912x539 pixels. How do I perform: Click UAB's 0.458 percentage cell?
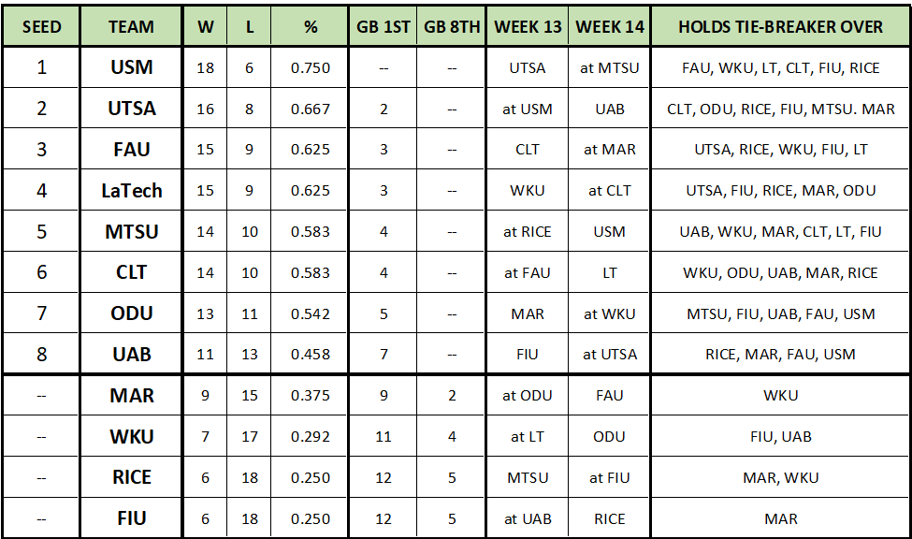(x=311, y=355)
